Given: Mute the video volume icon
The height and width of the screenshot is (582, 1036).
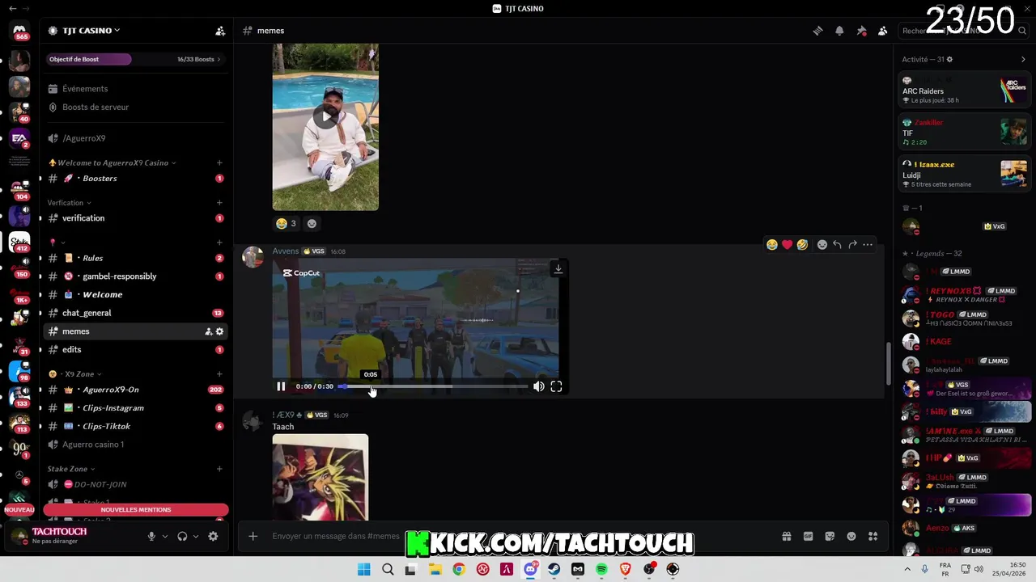Looking at the screenshot, I should click(538, 386).
